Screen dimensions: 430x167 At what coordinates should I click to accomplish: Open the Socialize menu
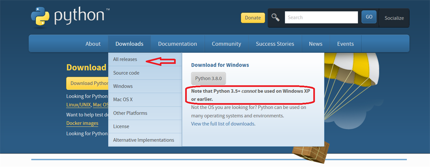point(394,18)
